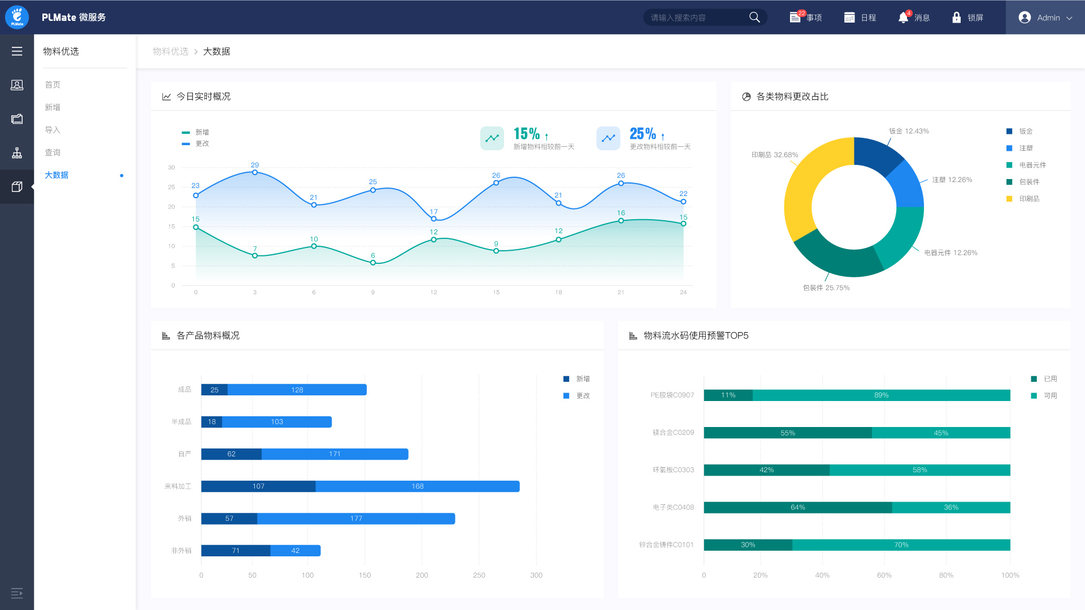
Task: Click the 锁屏 lock screen icon
Action: (x=956, y=18)
